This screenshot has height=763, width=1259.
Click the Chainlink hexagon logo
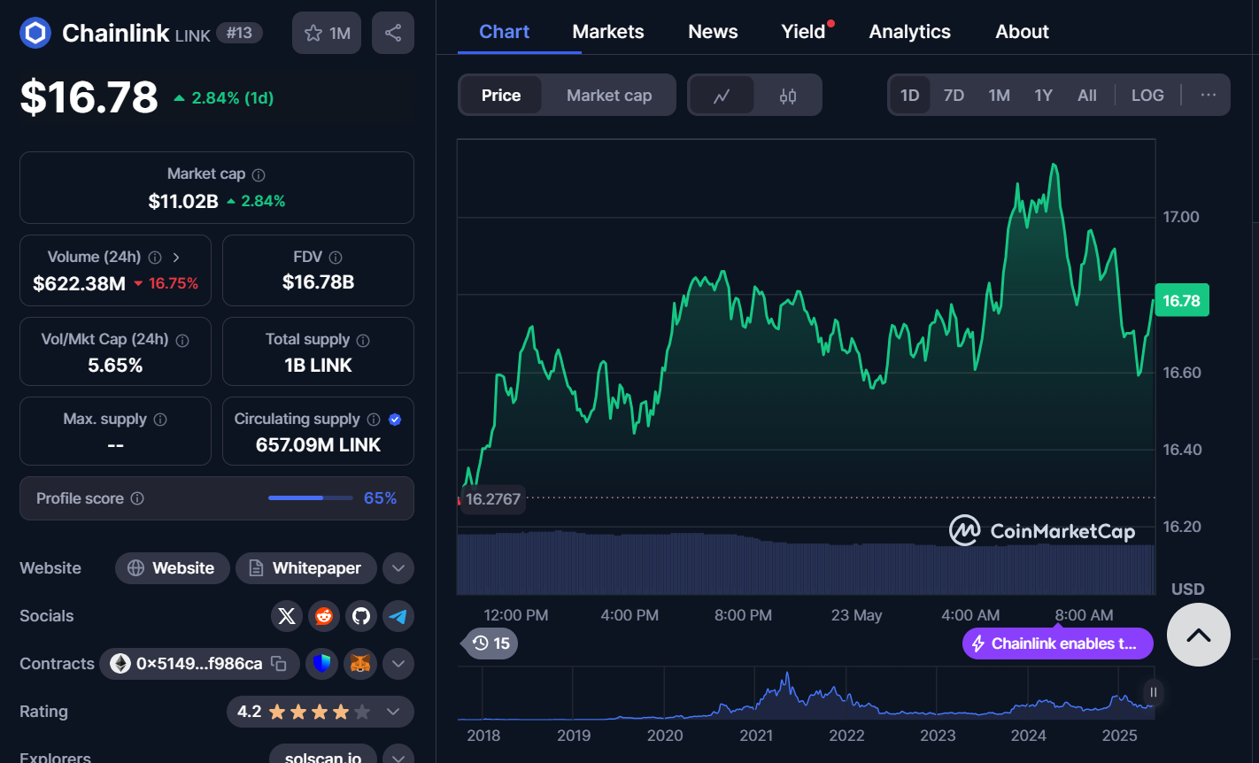click(x=35, y=34)
